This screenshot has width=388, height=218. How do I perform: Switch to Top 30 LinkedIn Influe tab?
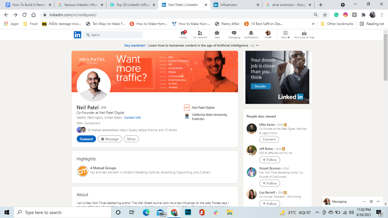133,5
